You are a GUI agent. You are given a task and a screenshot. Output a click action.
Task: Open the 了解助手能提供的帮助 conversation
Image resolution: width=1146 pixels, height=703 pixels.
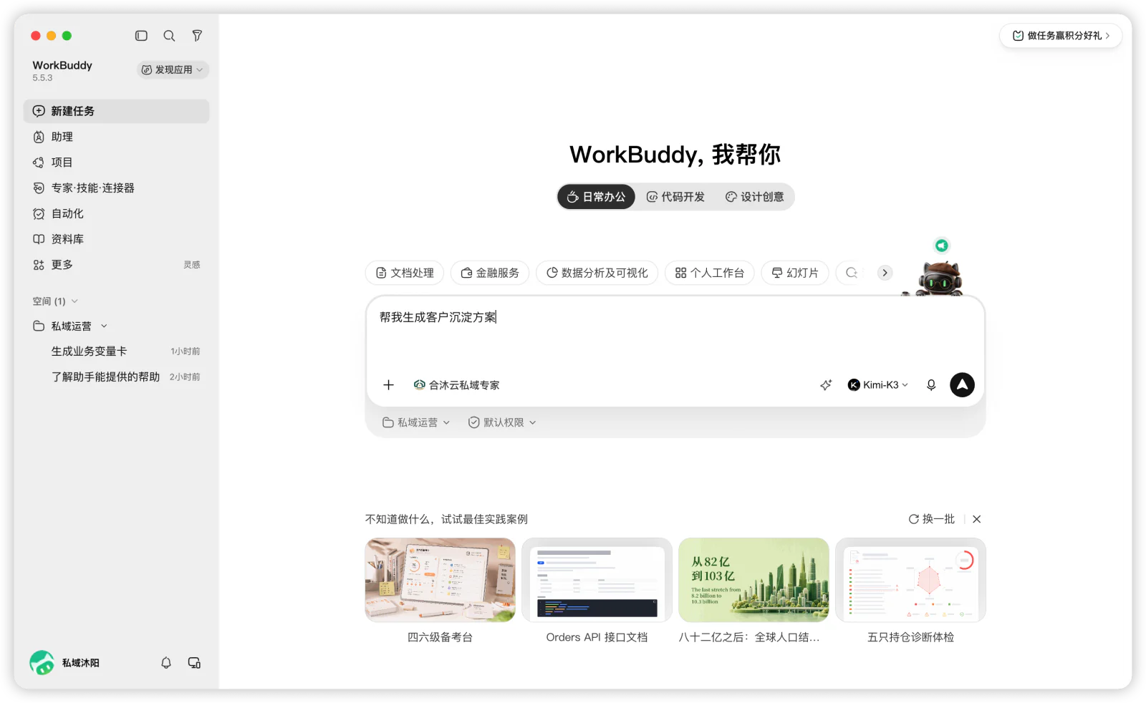coord(116,377)
